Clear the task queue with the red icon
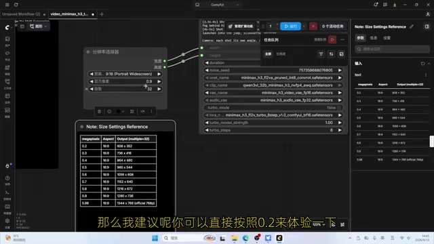Image resolution: width=434 pixels, height=244 pixels. (x=332, y=40)
